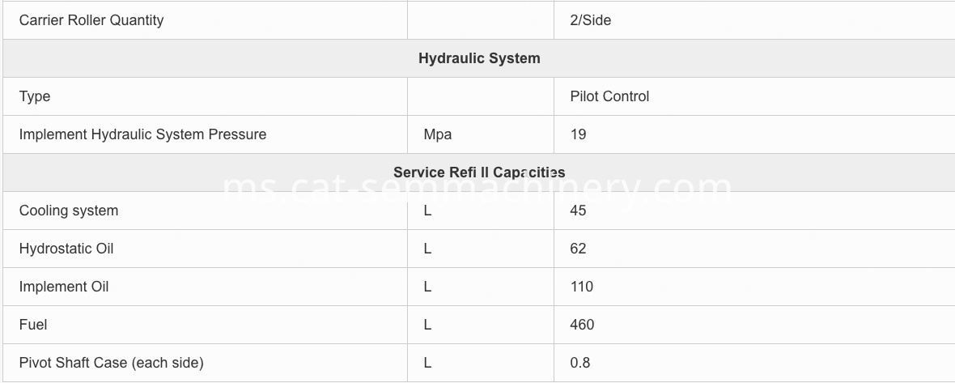The image size is (955, 383).
Task: Select Implement Hydraulic System Pressure label
Action: (142, 134)
